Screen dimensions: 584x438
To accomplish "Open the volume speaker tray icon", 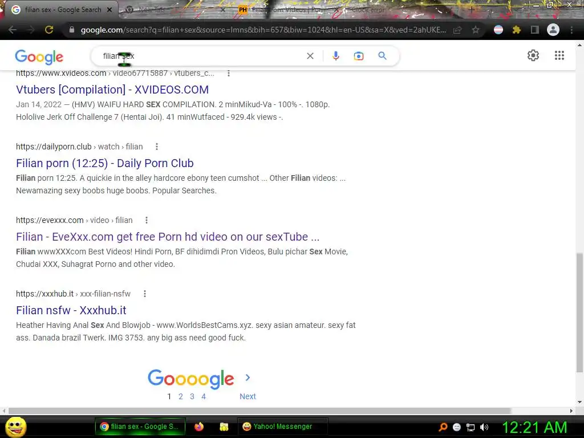I will [x=484, y=427].
